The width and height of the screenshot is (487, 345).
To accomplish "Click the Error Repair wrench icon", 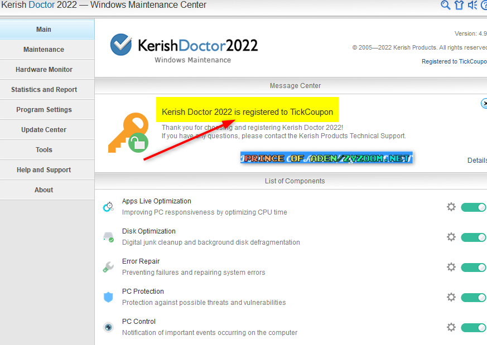I will (x=108, y=267).
